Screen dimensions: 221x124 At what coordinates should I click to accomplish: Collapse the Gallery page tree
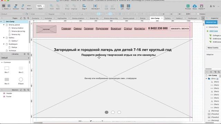coord(4,38)
